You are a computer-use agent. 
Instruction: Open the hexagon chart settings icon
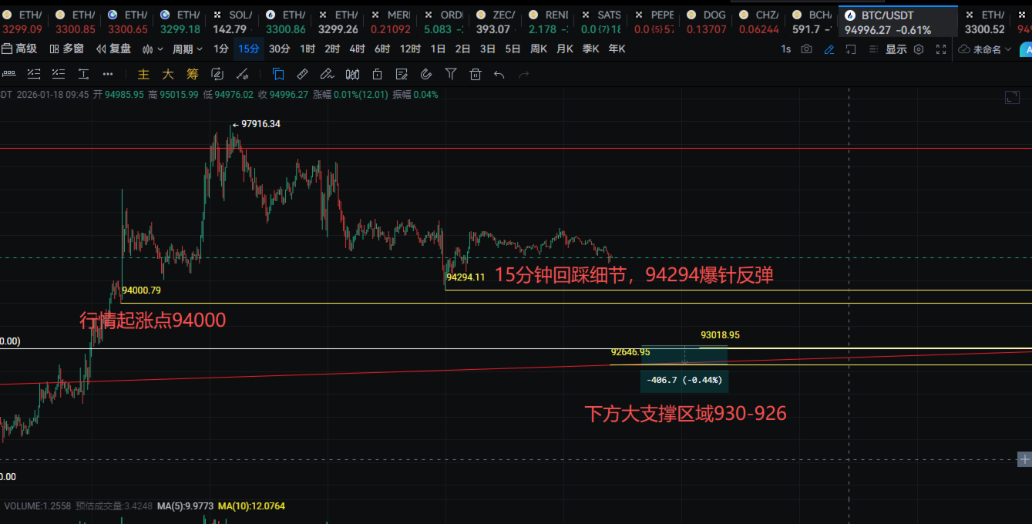[x=919, y=49]
